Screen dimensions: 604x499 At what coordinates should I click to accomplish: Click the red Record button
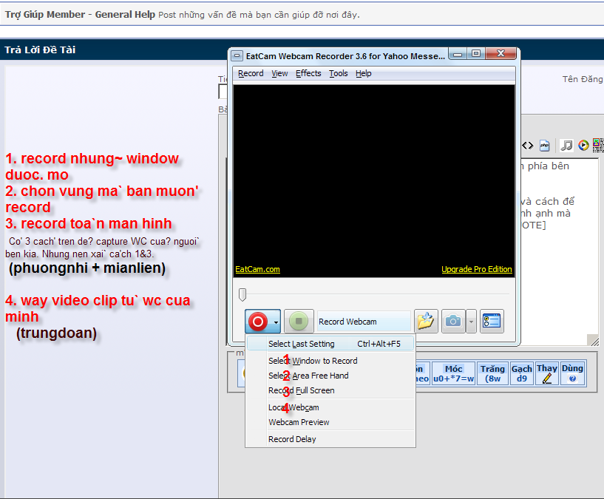click(x=257, y=322)
